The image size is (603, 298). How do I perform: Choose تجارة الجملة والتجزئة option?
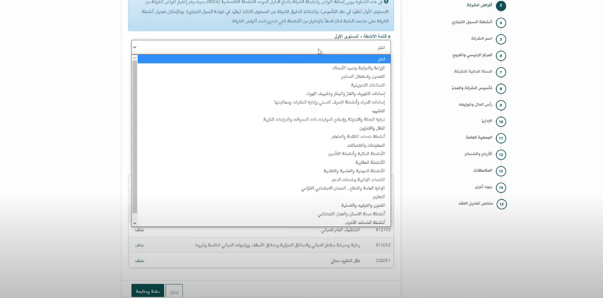coord(264,120)
